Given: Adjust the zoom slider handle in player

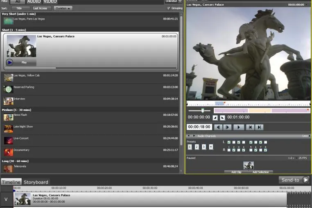Looking at the screenshot, I should 203,110.
